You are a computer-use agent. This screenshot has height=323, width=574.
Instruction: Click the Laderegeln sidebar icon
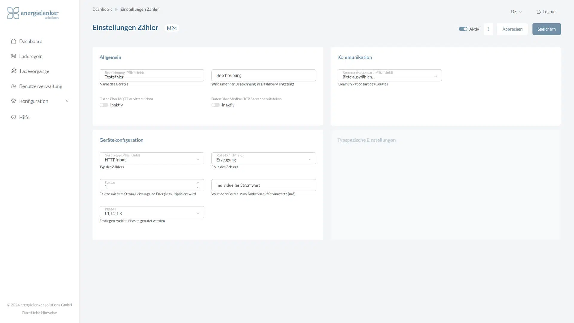[x=13, y=56]
